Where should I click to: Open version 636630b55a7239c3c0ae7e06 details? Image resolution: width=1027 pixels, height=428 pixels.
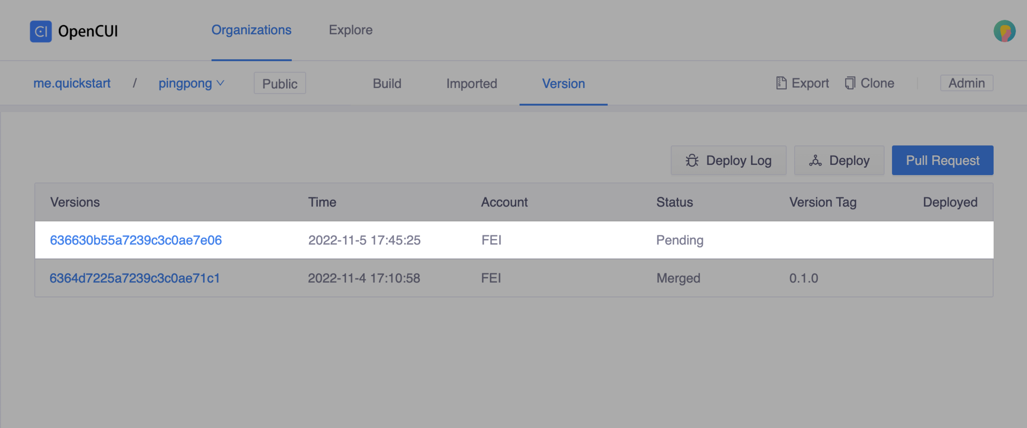pyautogui.click(x=136, y=240)
